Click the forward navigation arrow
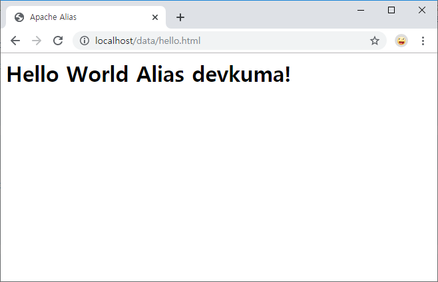This screenshot has height=282, width=438. pos(37,41)
